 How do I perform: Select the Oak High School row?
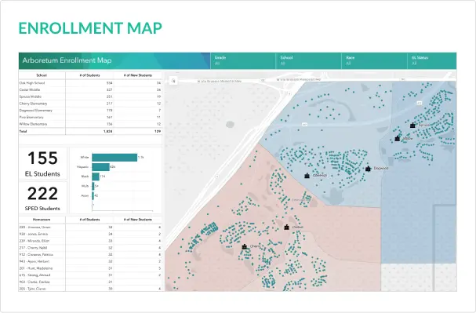(90, 83)
